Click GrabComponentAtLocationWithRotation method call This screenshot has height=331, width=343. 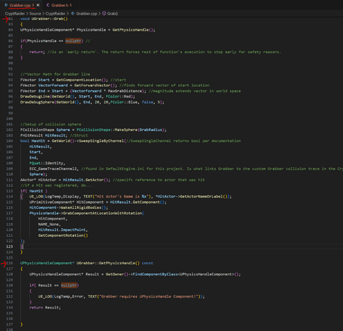tap(103, 213)
